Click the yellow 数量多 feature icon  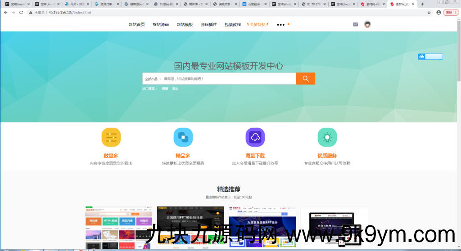[111, 137]
